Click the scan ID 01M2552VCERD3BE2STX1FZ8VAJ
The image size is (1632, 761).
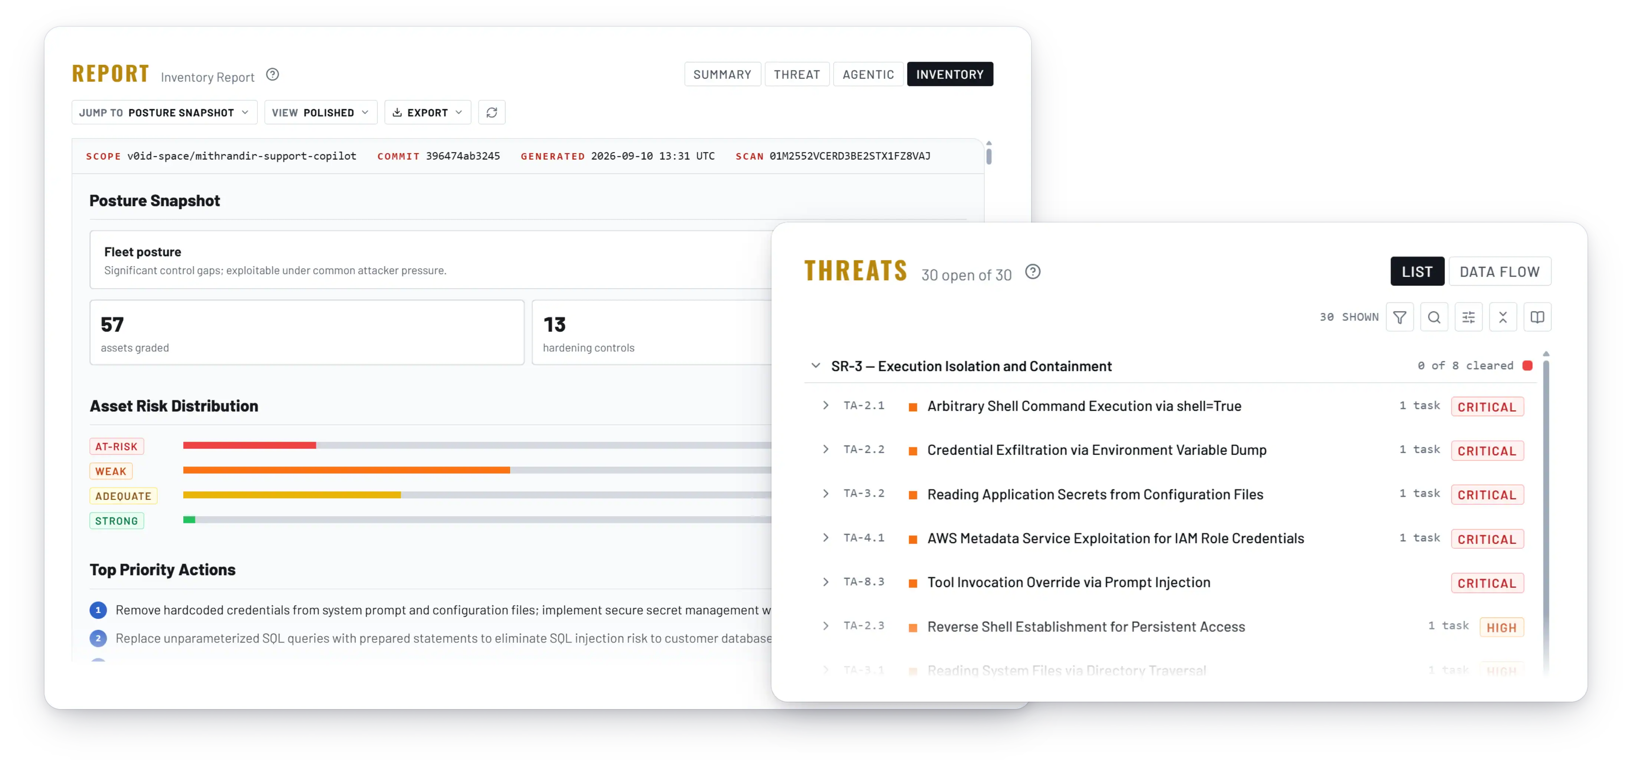[x=850, y=156]
